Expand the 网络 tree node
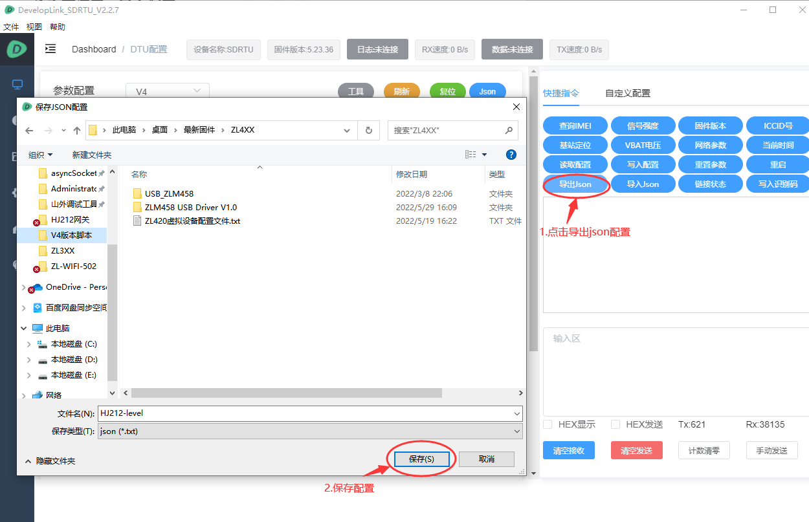The height and width of the screenshot is (522, 809). 24,395
